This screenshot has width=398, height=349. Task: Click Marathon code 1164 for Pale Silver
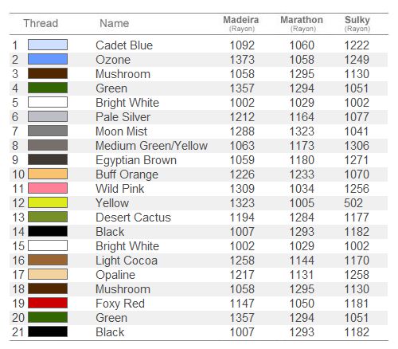302,117
